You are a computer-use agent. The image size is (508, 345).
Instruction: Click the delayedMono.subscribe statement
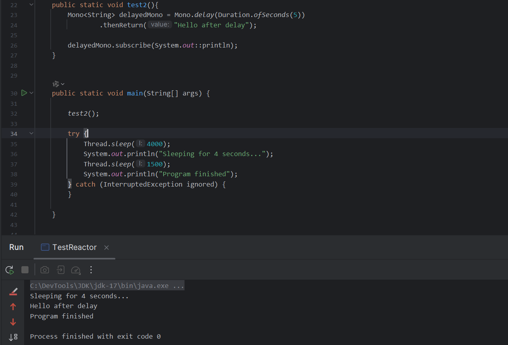(x=152, y=45)
